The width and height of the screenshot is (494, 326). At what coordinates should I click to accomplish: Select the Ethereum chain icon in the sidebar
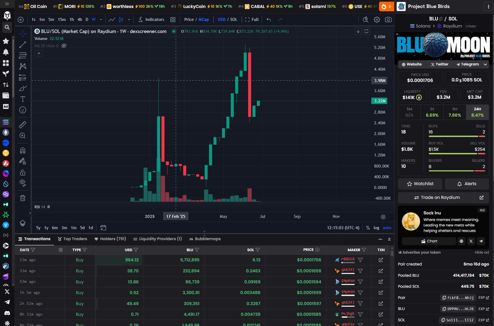tap(6, 132)
